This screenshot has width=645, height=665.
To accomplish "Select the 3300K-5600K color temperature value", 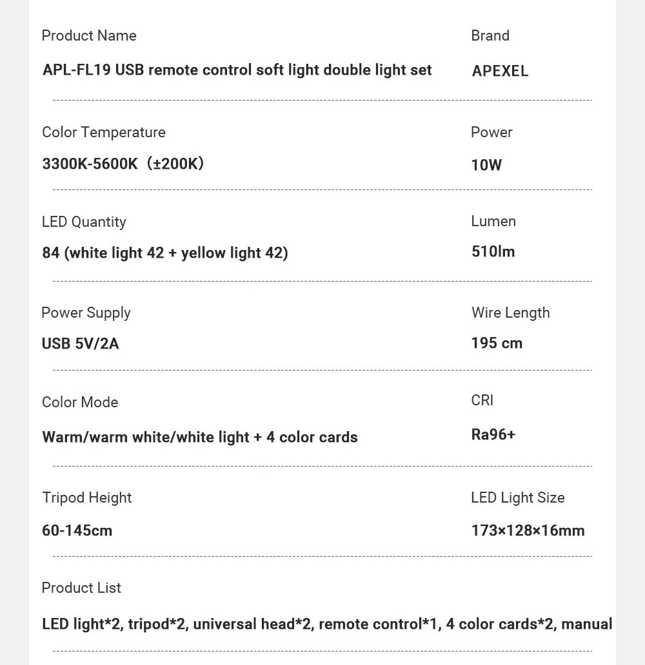I will pyautogui.click(x=123, y=164).
